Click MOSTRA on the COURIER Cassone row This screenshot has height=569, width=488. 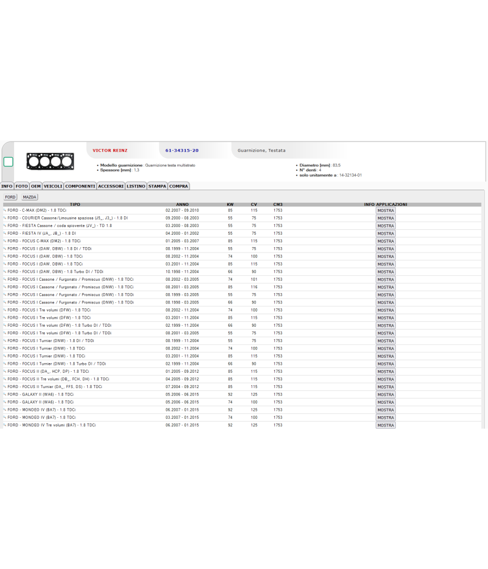[x=386, y=218]
